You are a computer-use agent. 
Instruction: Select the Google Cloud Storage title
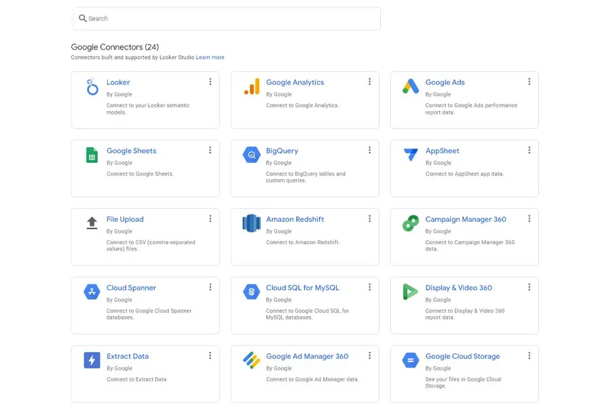(x=462, y=356)
